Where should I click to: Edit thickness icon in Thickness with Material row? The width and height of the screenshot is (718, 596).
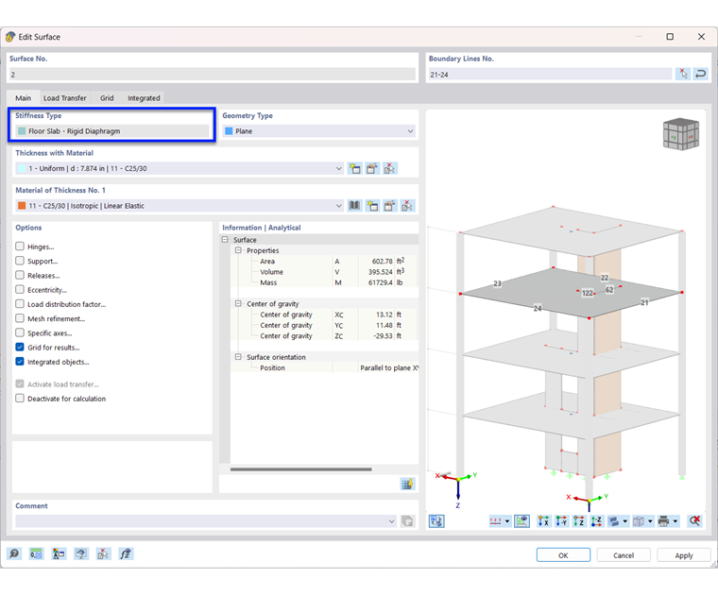pos(372,168)
